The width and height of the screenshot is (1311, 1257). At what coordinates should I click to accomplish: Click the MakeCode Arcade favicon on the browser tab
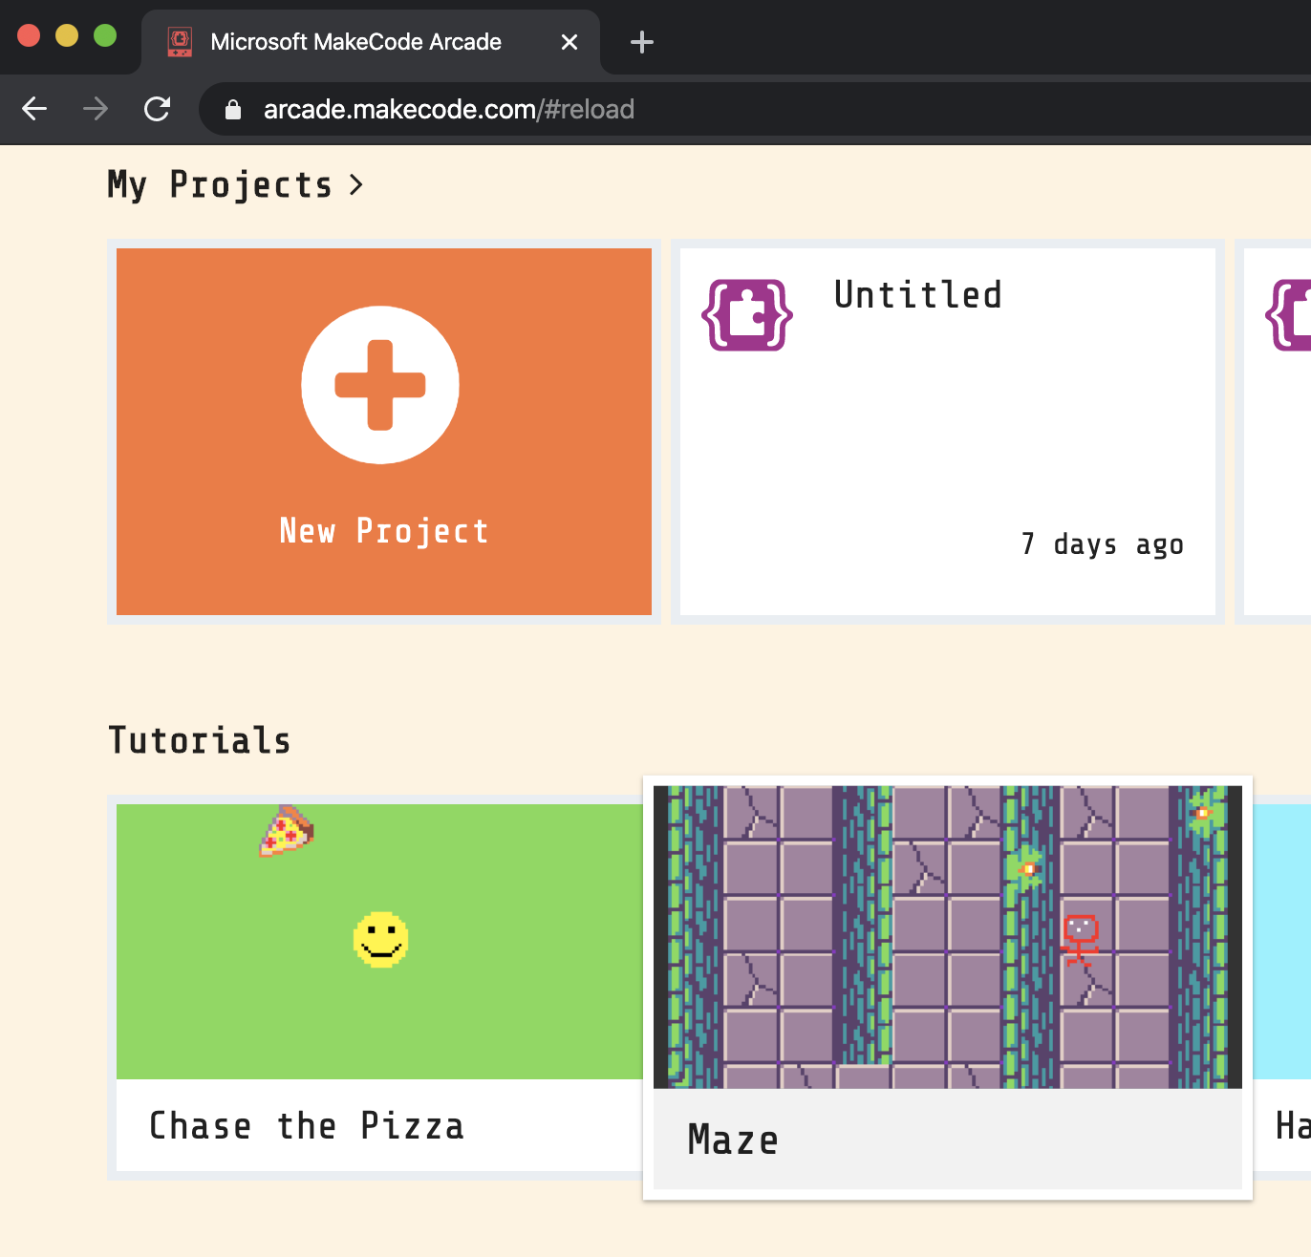point(179,41)
